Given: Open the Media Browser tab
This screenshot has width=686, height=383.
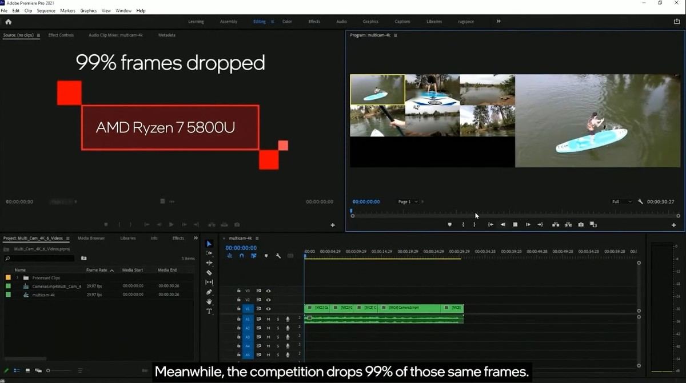Looking at the screenshot, I should coord(91,238).
